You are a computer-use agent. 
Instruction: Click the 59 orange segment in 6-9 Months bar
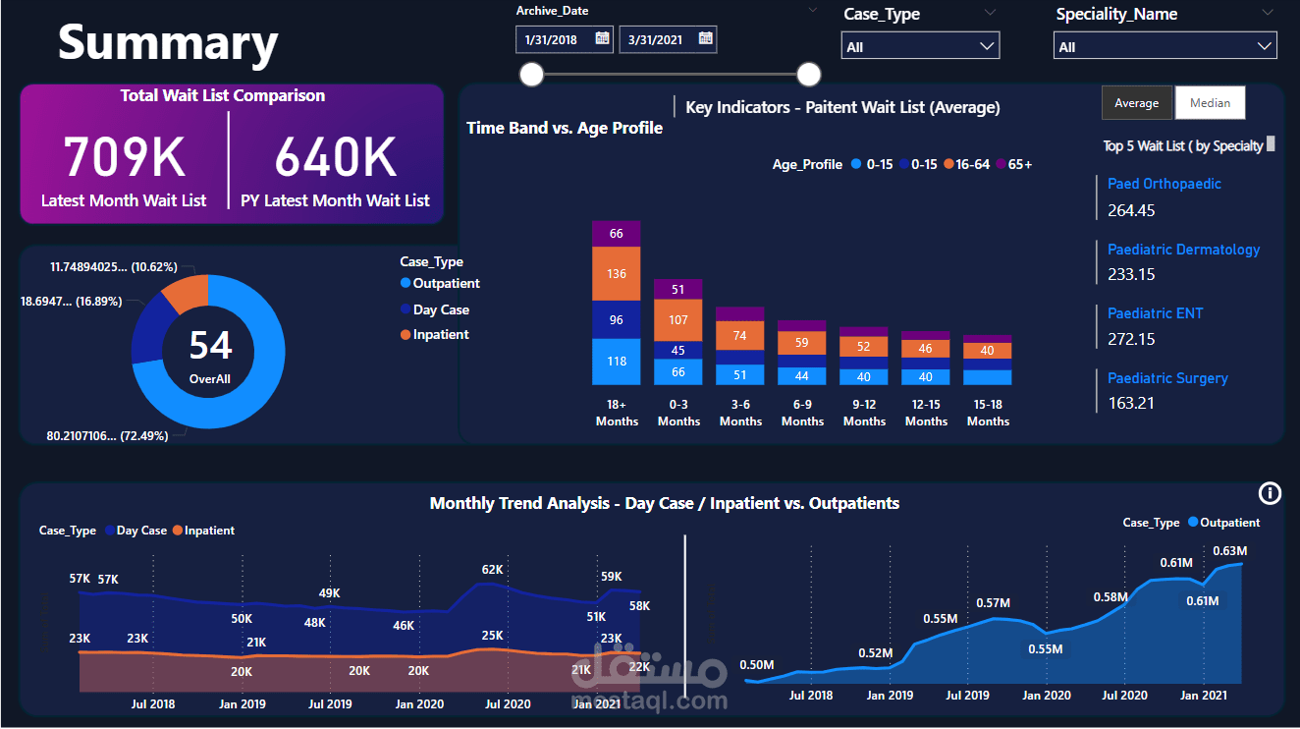click(x=802, y=343)
